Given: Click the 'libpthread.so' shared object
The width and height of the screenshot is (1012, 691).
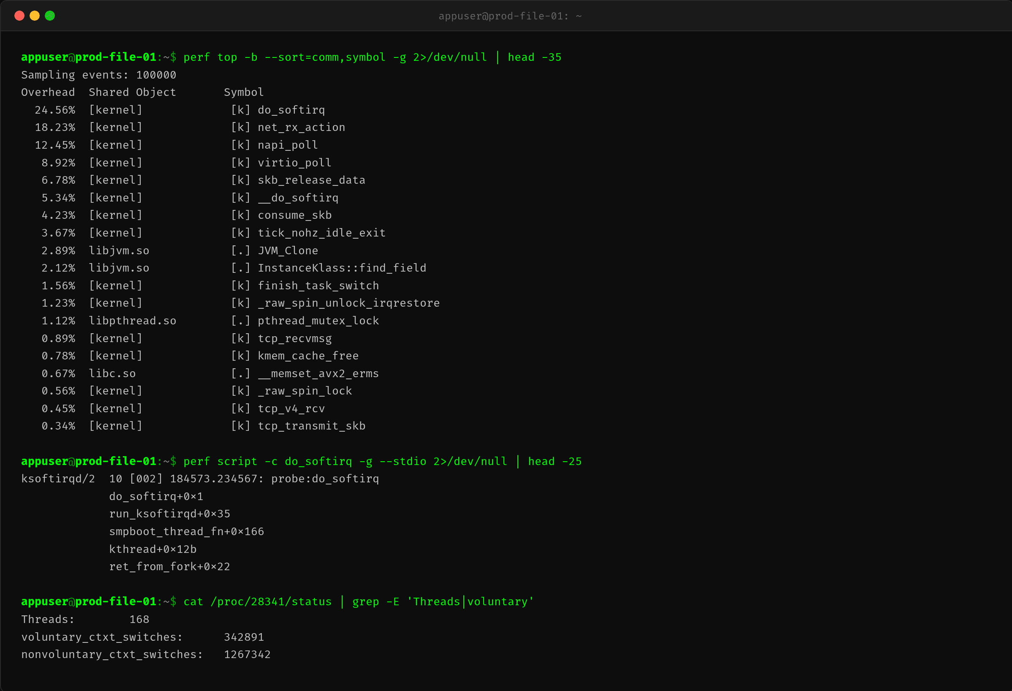Looking at the screenshot, I should coord(132,321).
